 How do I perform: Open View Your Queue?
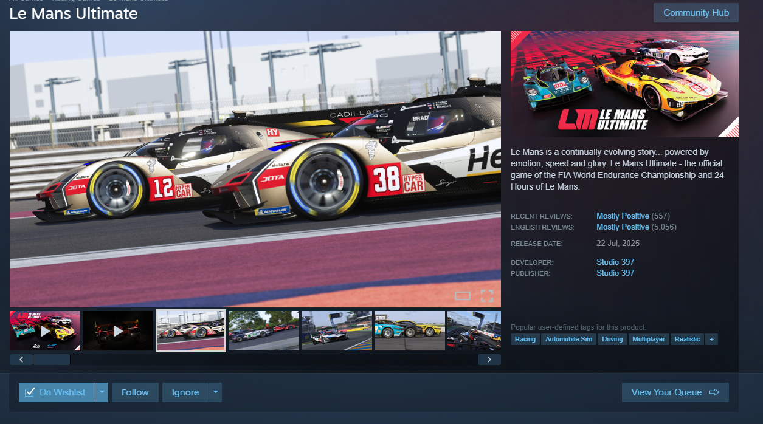pyautogui.click(x=675, y=392)
